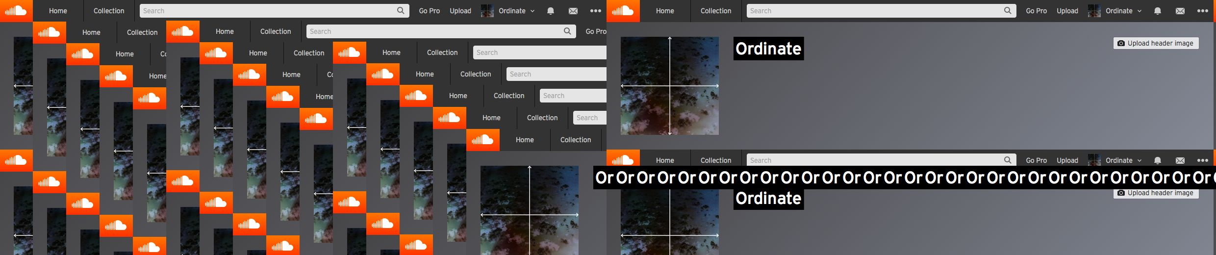
Task: Click the small avatar in the top-left header
Action: [x=487, y=11]
